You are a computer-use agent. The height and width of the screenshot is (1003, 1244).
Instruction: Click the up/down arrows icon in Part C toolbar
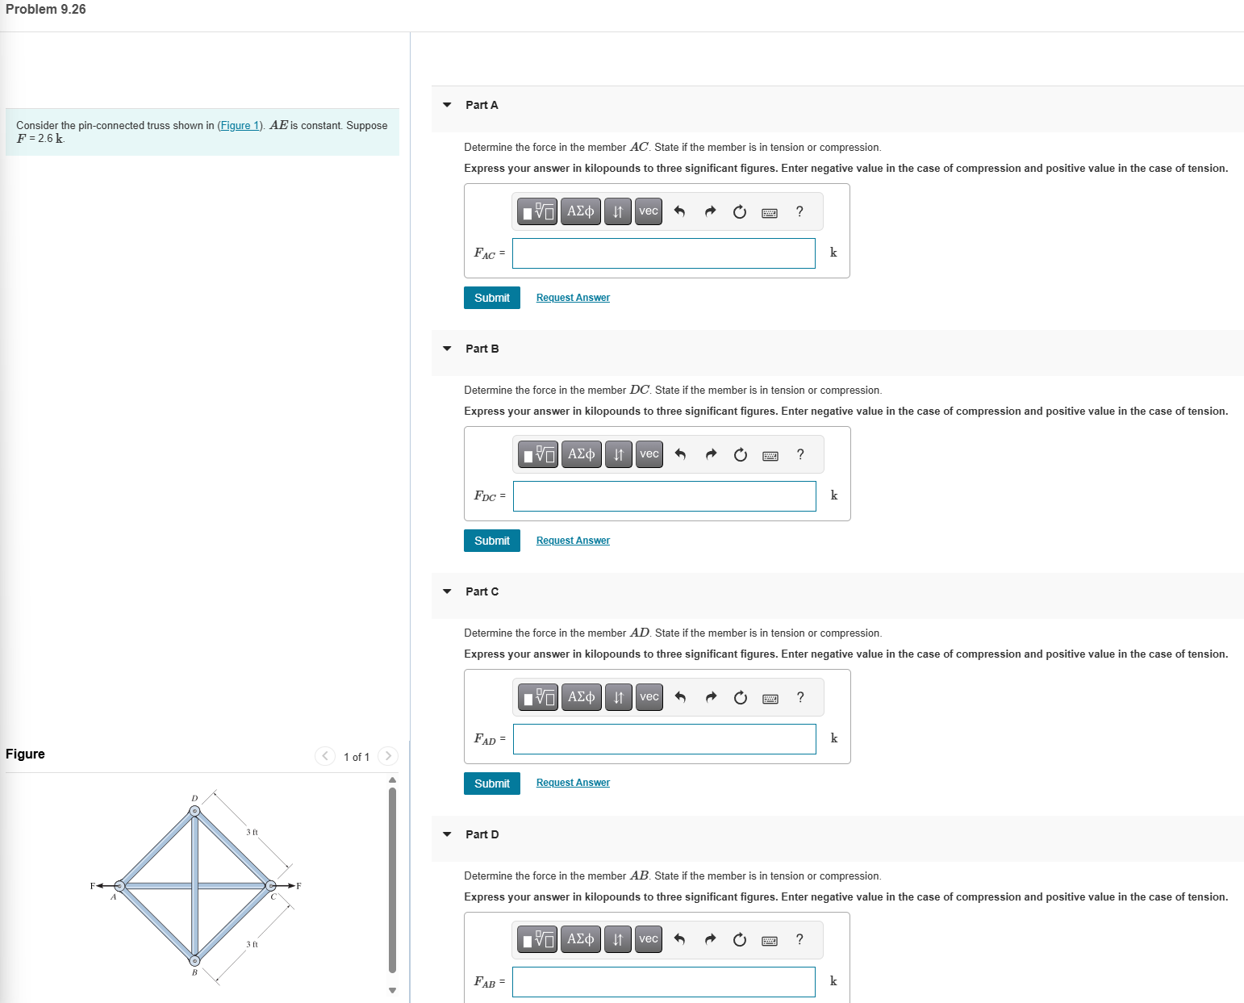click(618, 696)
